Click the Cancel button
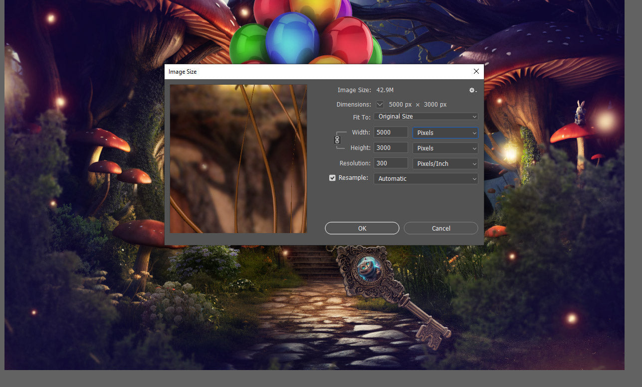This screenshot has height=387, width=642. 441,228
